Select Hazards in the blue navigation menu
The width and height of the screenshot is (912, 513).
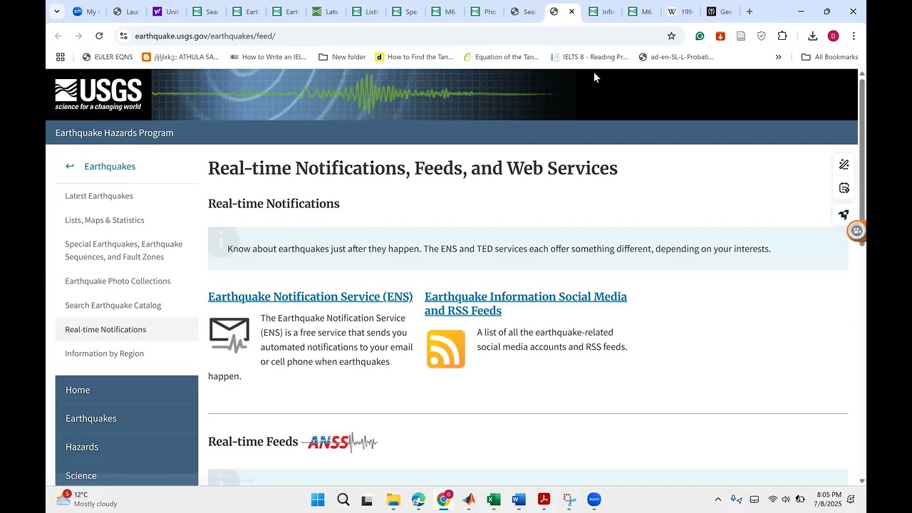coord(82,447)
